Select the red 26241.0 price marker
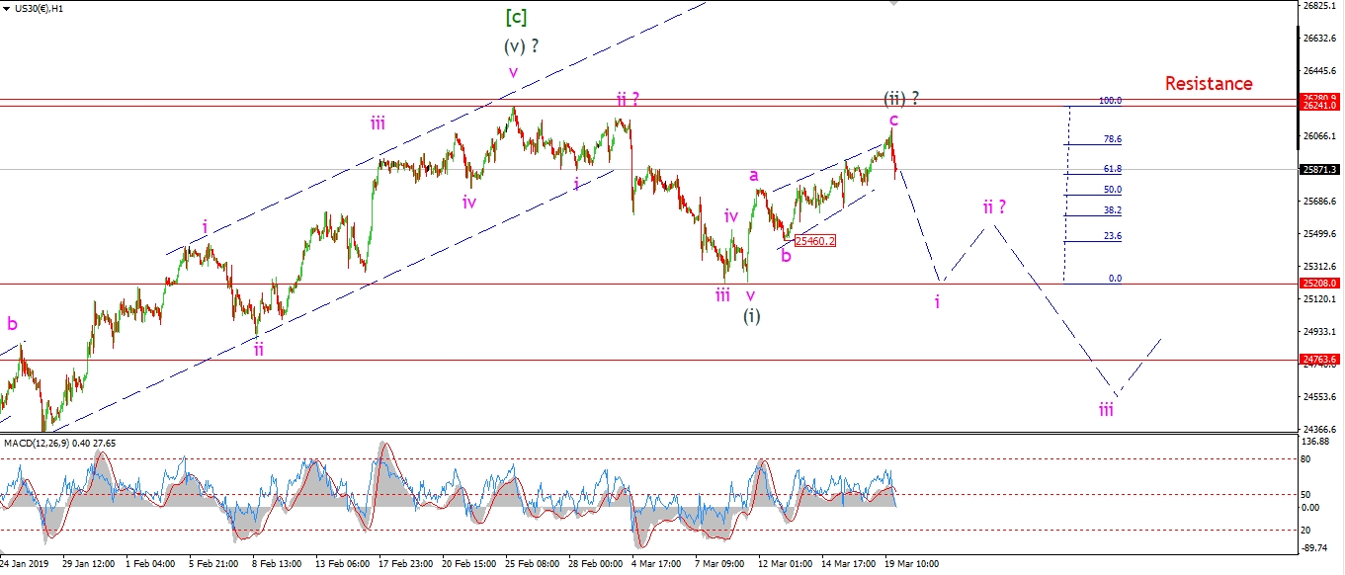1345x575 pixels. (1318, 105)
